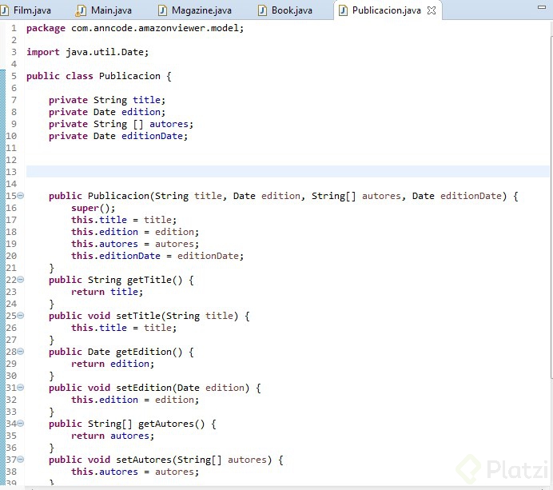Image resolution: width=553 pixels, height=490 pixels.
Task: Click the super() call on line 16
Action: coord(93,208)
